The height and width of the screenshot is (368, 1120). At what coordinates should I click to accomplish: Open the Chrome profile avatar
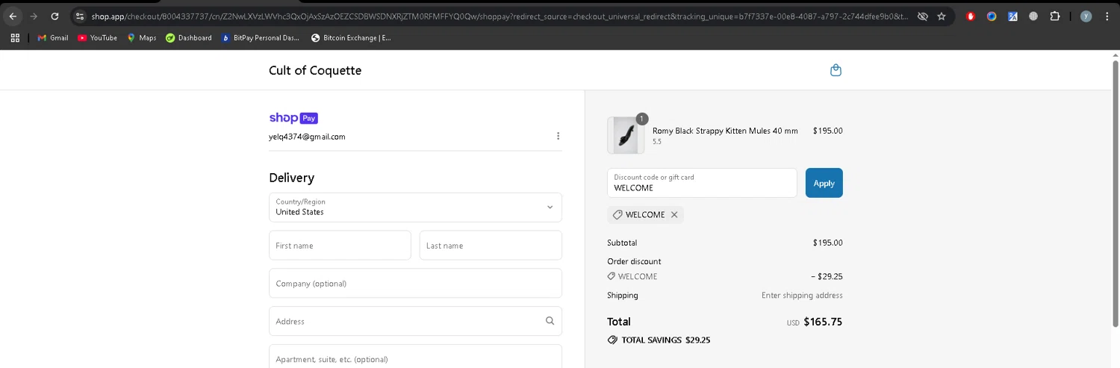[1086, 16]
